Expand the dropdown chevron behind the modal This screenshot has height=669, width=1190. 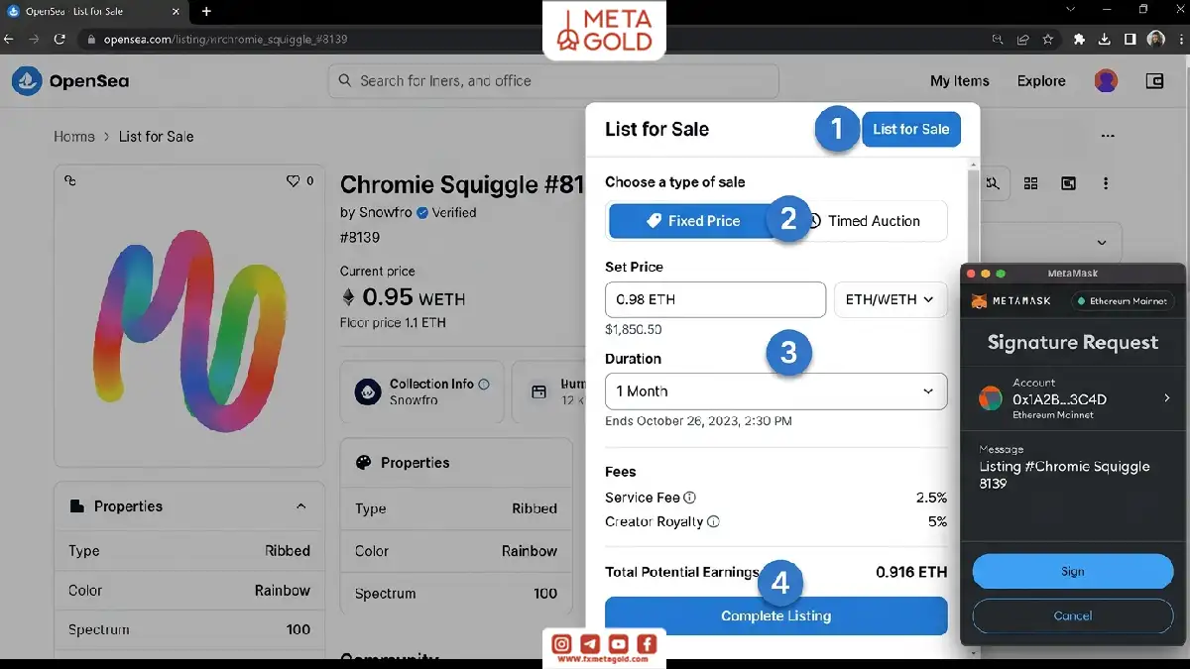click(x=1102, y=243)
